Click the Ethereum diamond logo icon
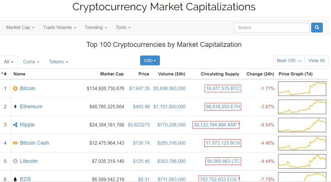This screenshot has width=331, height=182. tap(15, 107)
